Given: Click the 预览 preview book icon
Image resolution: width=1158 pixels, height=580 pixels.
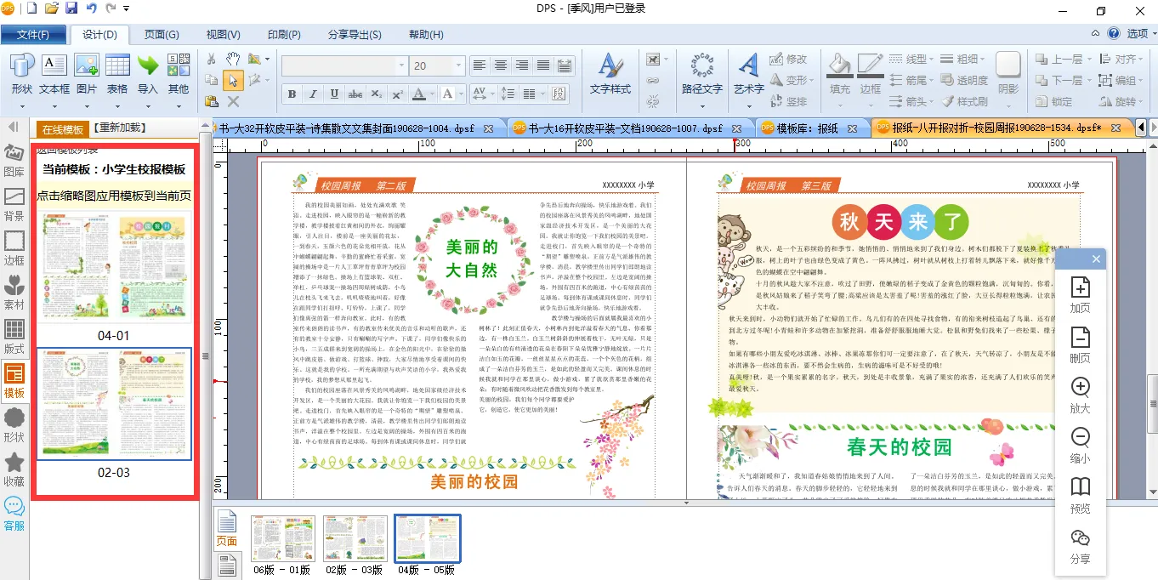Looking at the screenshot, I should (x=1080, y=495).
